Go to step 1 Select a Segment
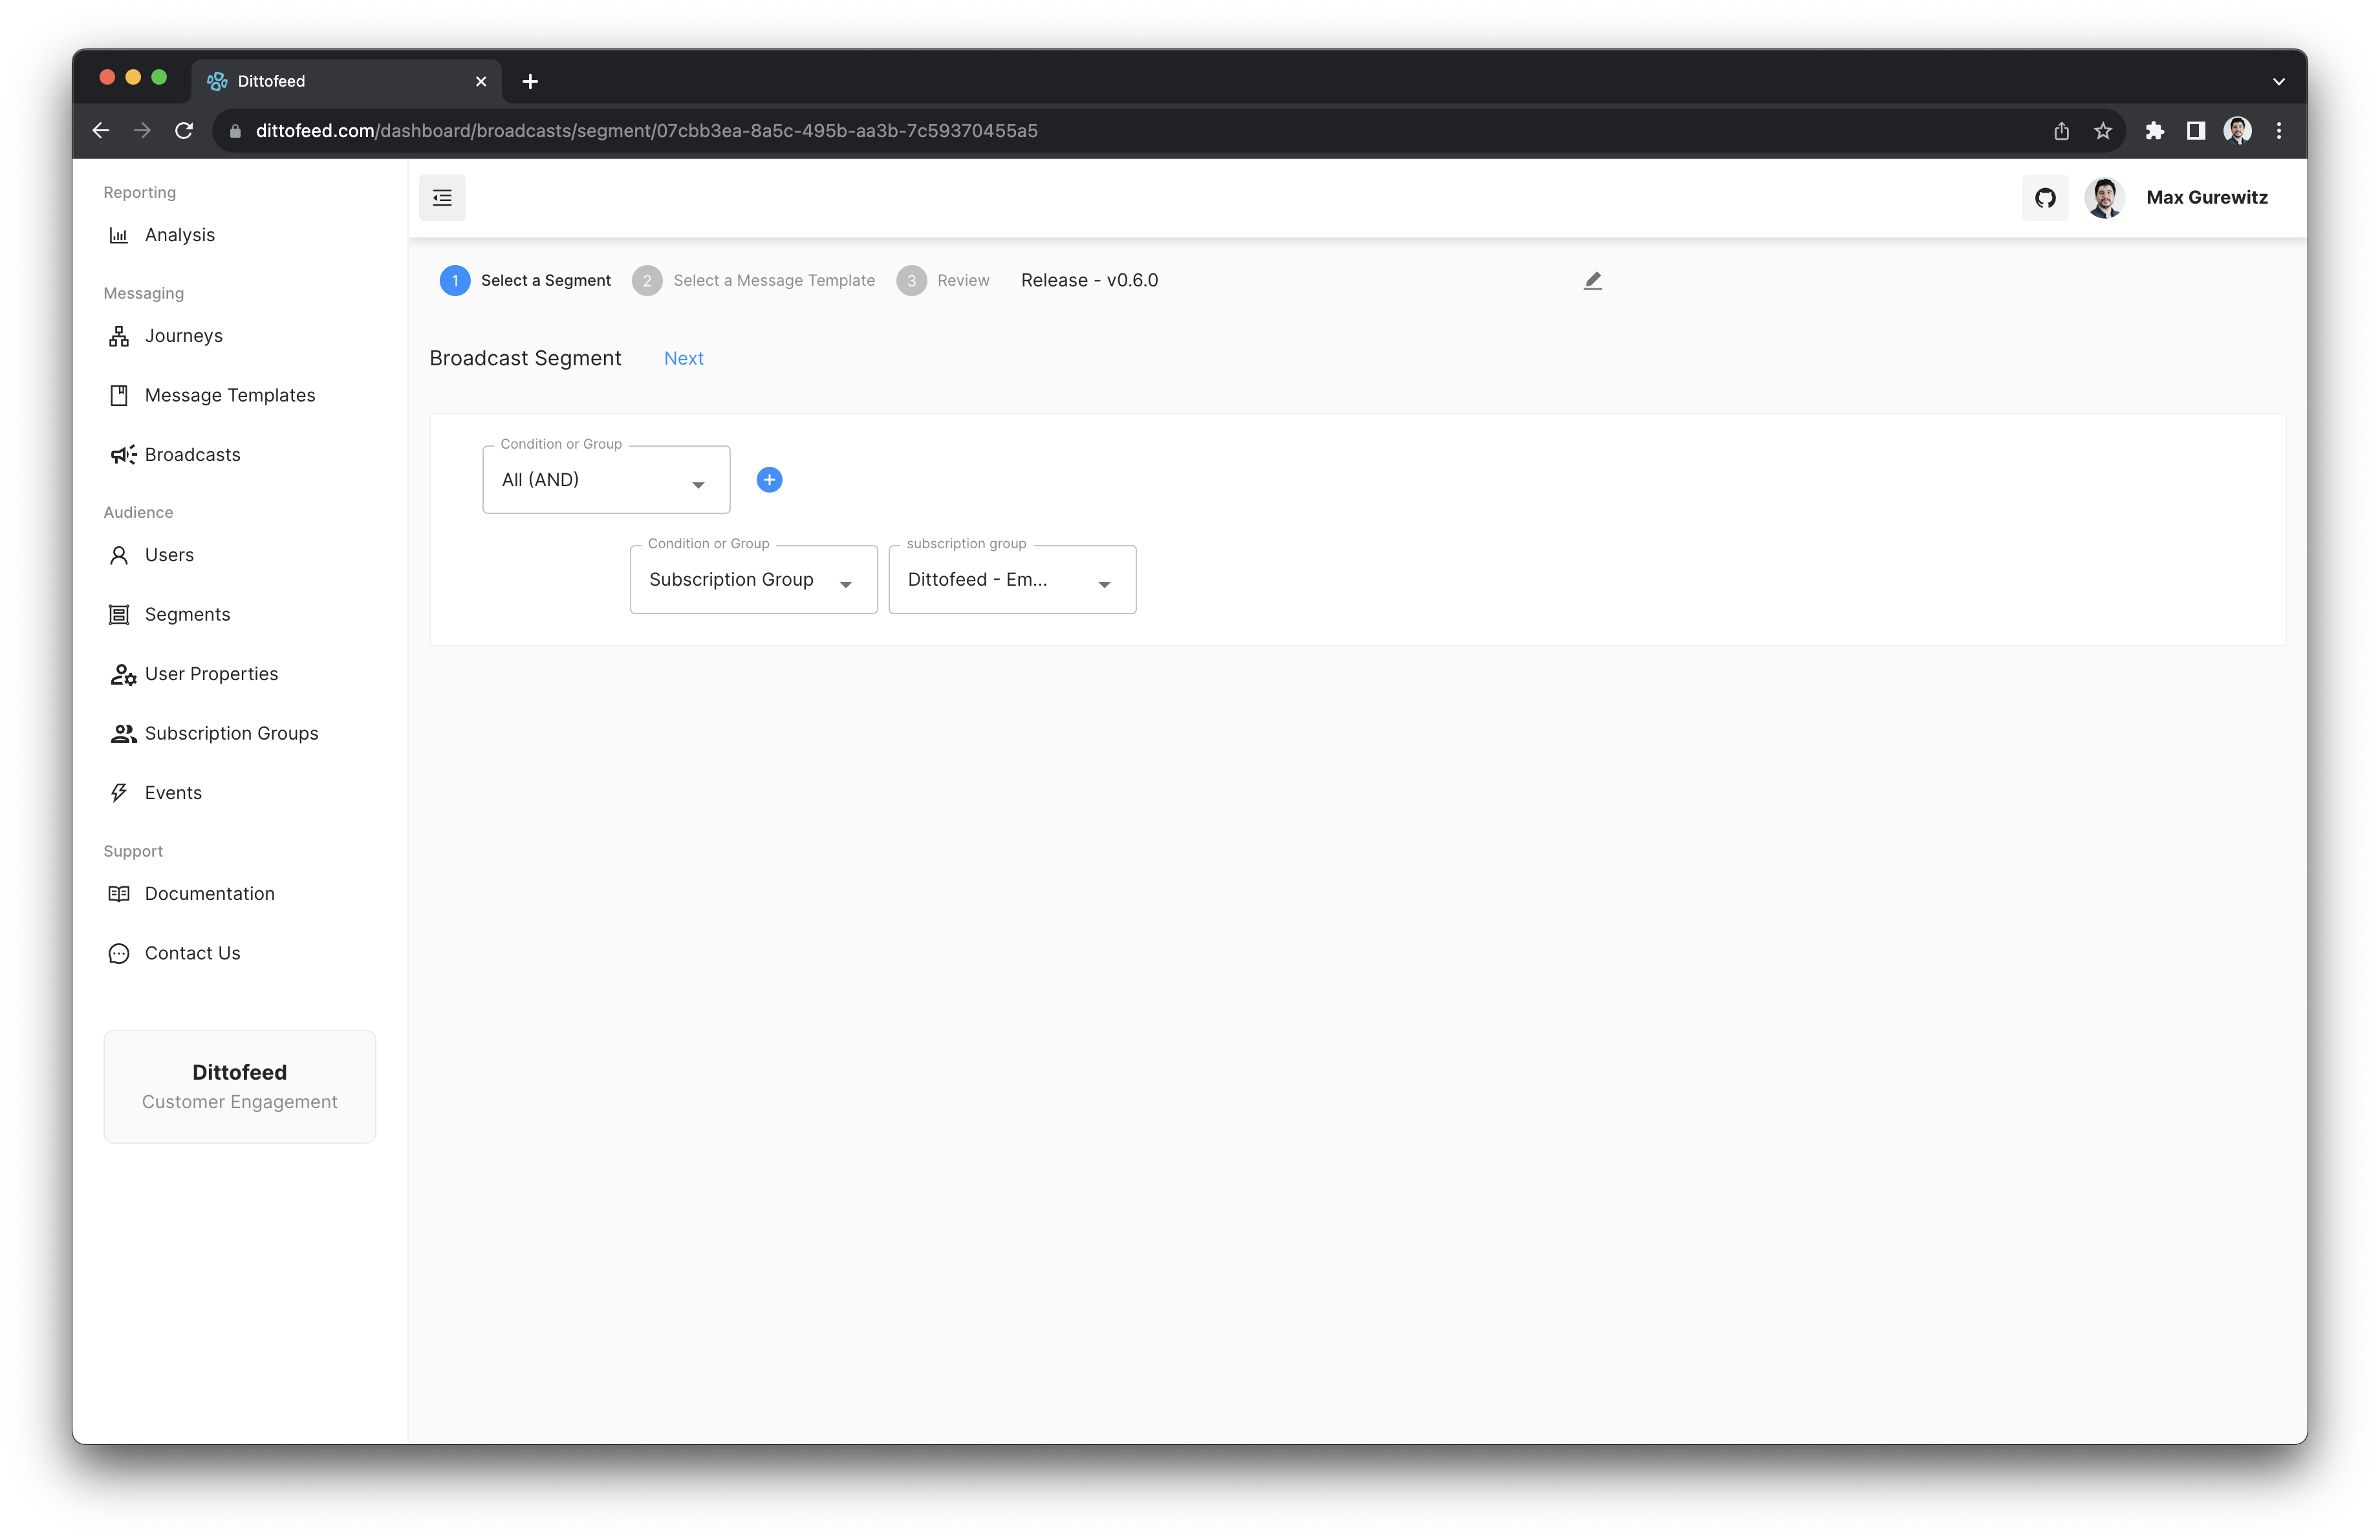 525,281
